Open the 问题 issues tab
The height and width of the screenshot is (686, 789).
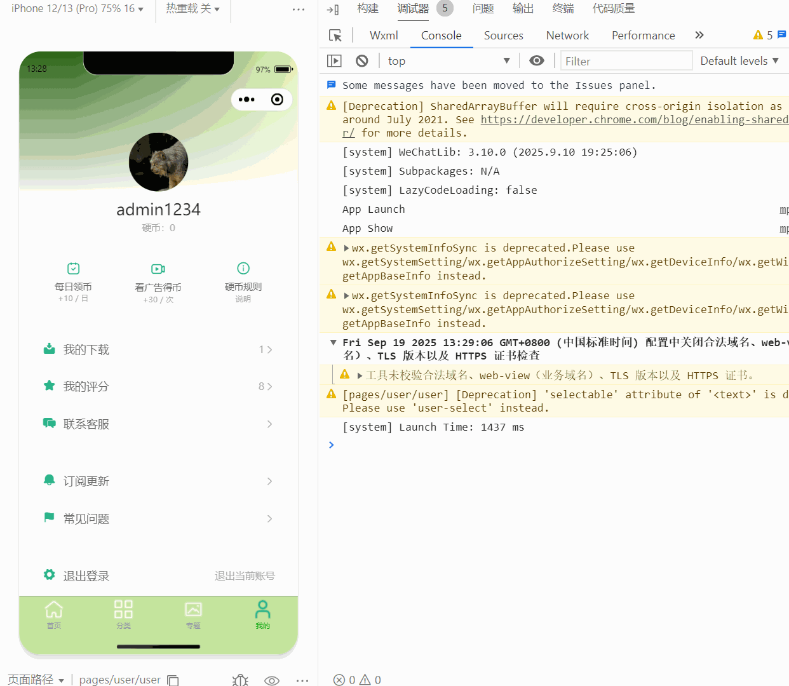[483, 9]
